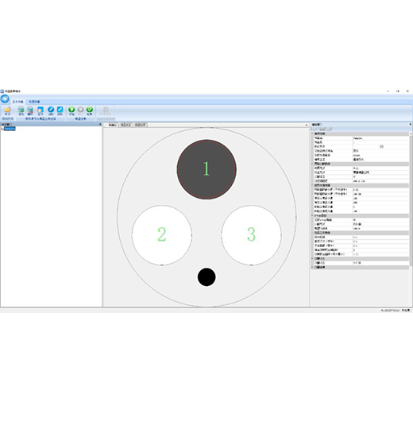Select sample position 1 dark circle
The image size is (413, 429).
[206, 169]
